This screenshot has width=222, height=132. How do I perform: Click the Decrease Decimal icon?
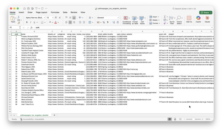[117, 22]
